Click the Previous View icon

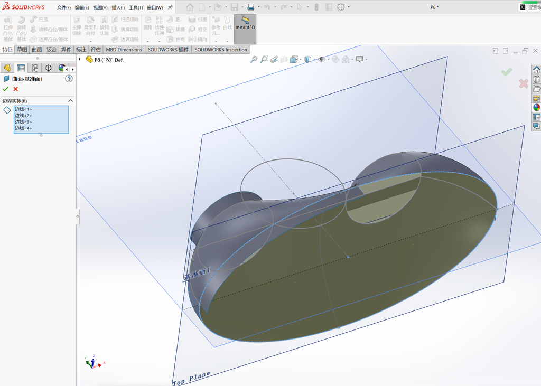274,59
